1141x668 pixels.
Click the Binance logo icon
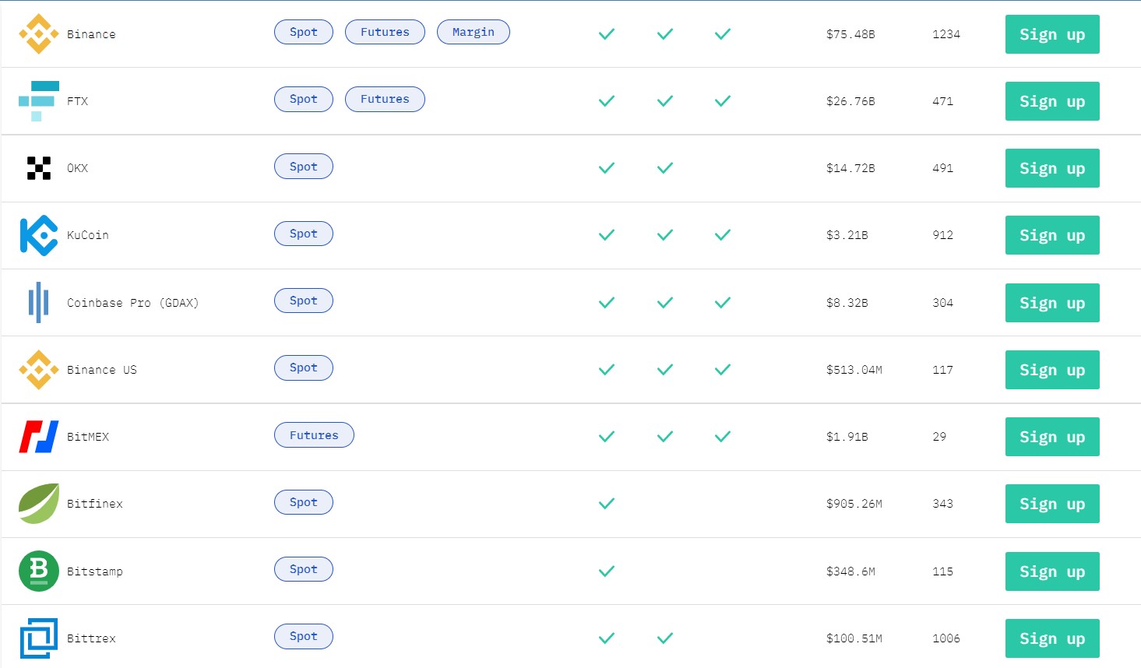click(39, 34)
